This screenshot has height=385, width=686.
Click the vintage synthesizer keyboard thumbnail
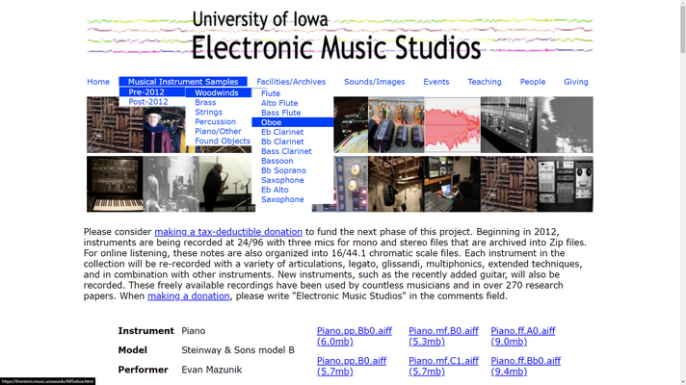[x=115, y=184]
